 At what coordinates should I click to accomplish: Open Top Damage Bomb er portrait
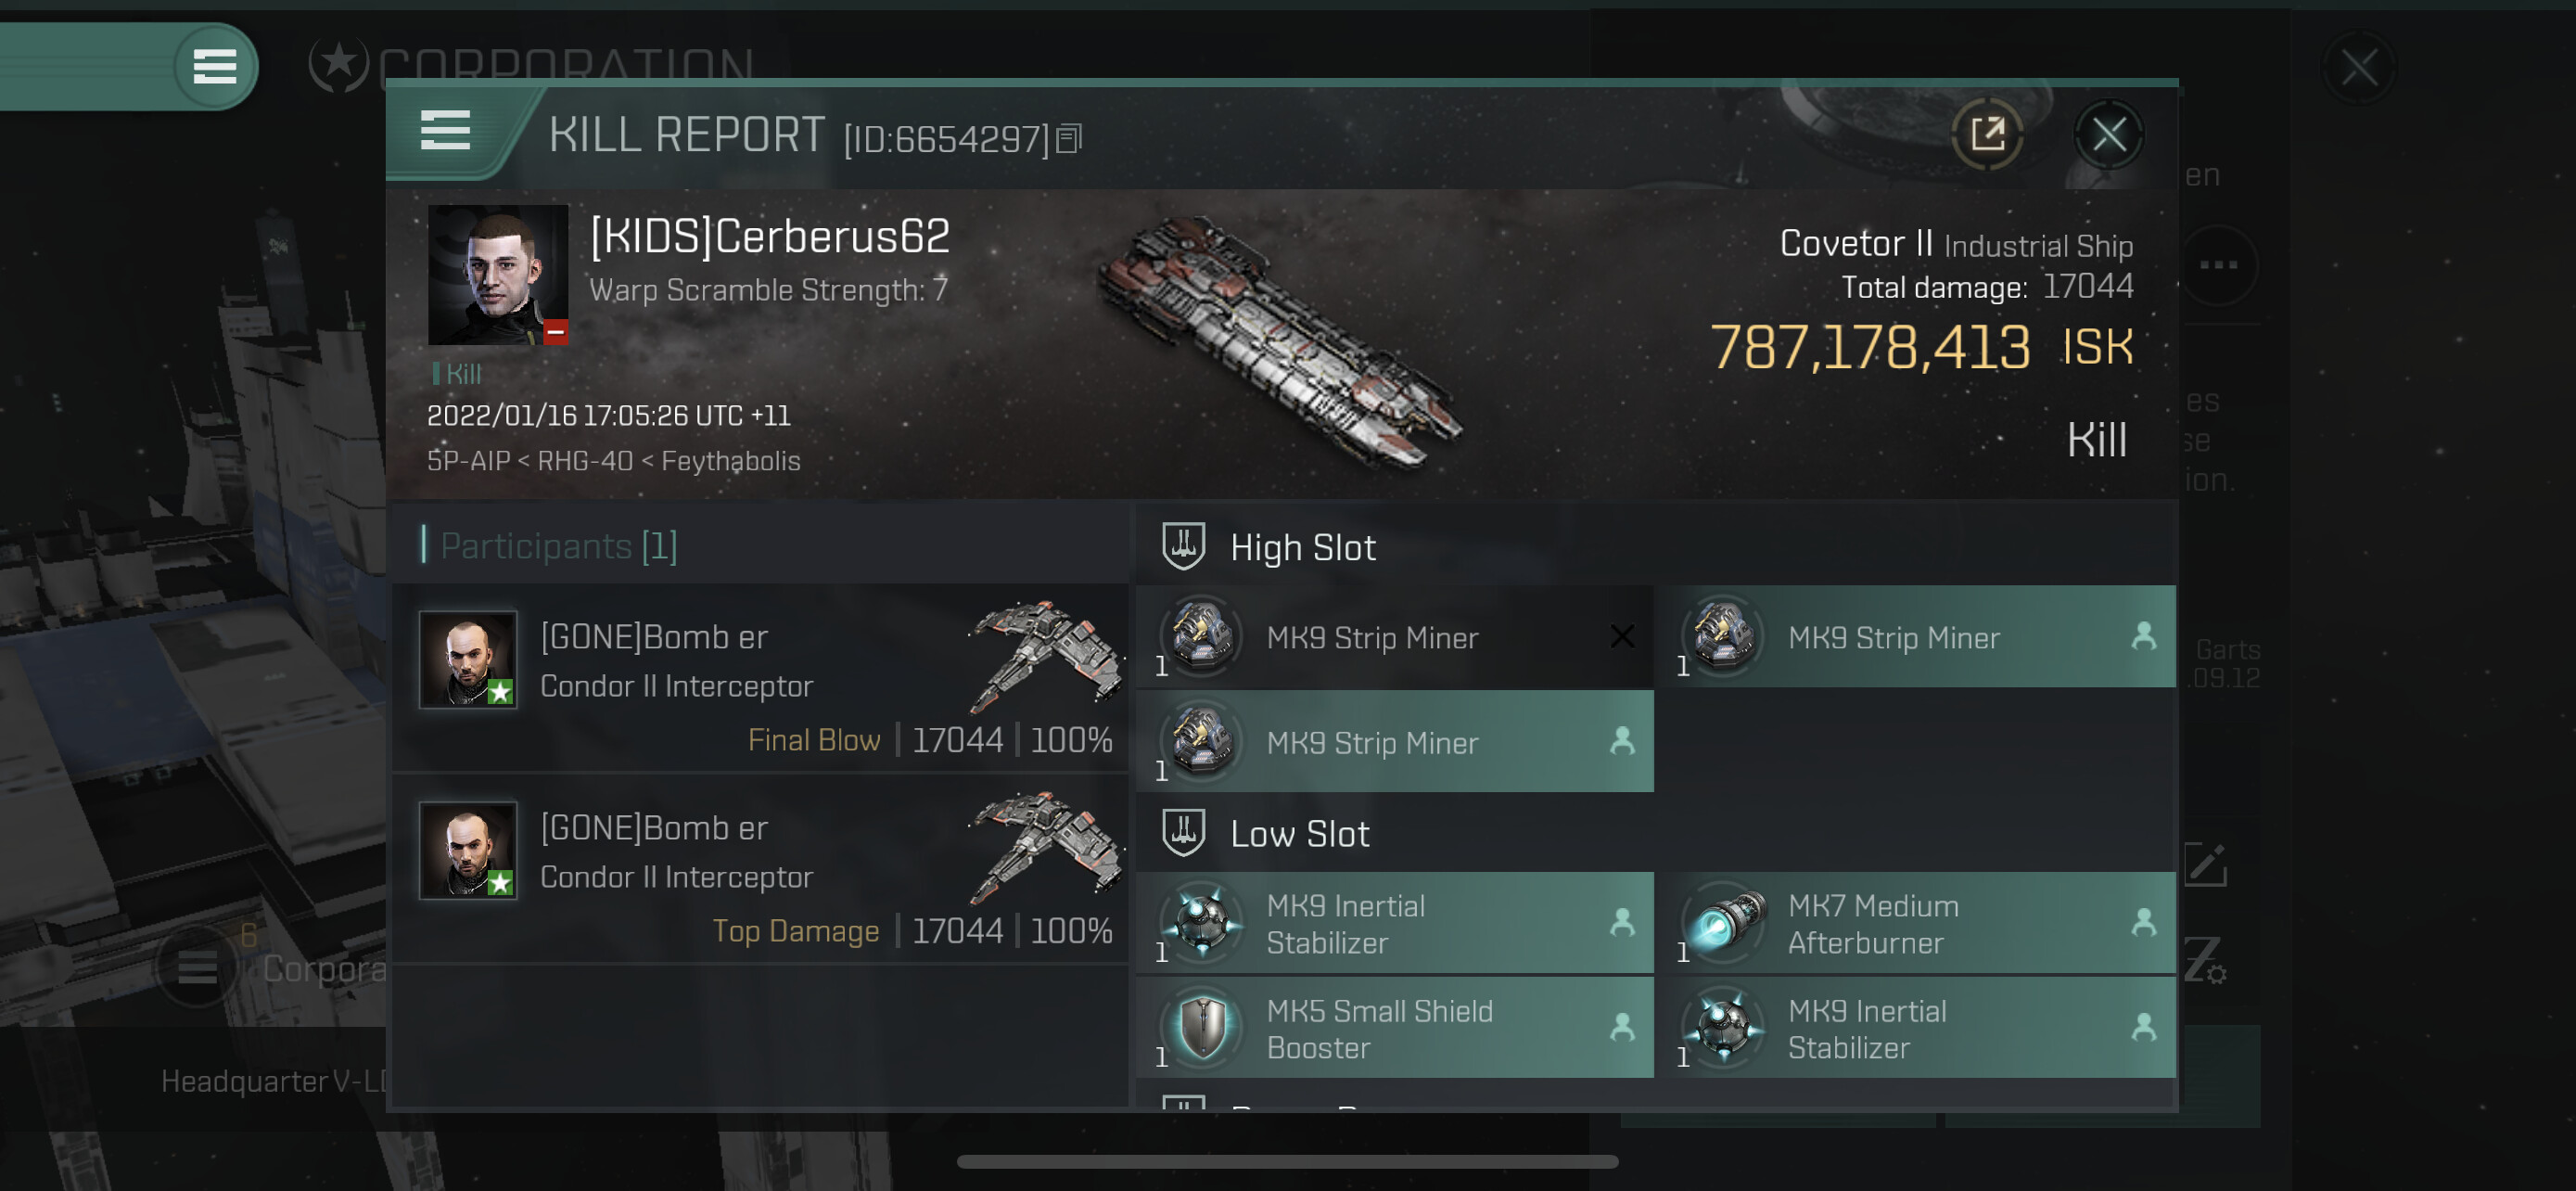click(x=468, y=851)
